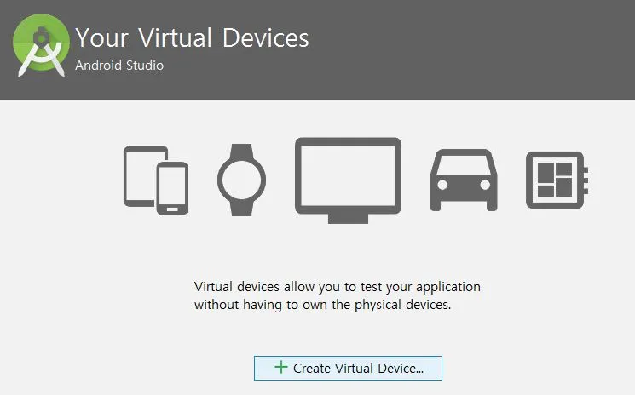Select the phone and tablet device icon
The height and width of the screenshot is (395, 635).
(156, 180)
